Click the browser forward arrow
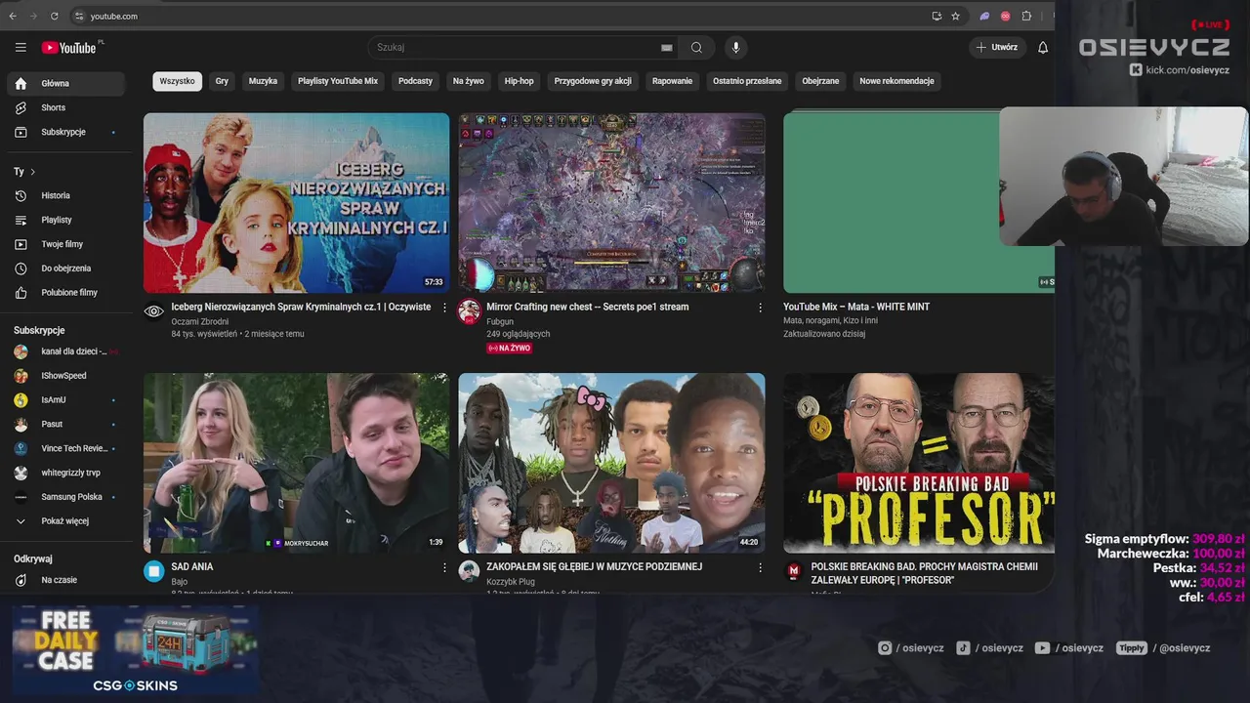The height and width of the screenshot is (703, 1250). [33, 16]
